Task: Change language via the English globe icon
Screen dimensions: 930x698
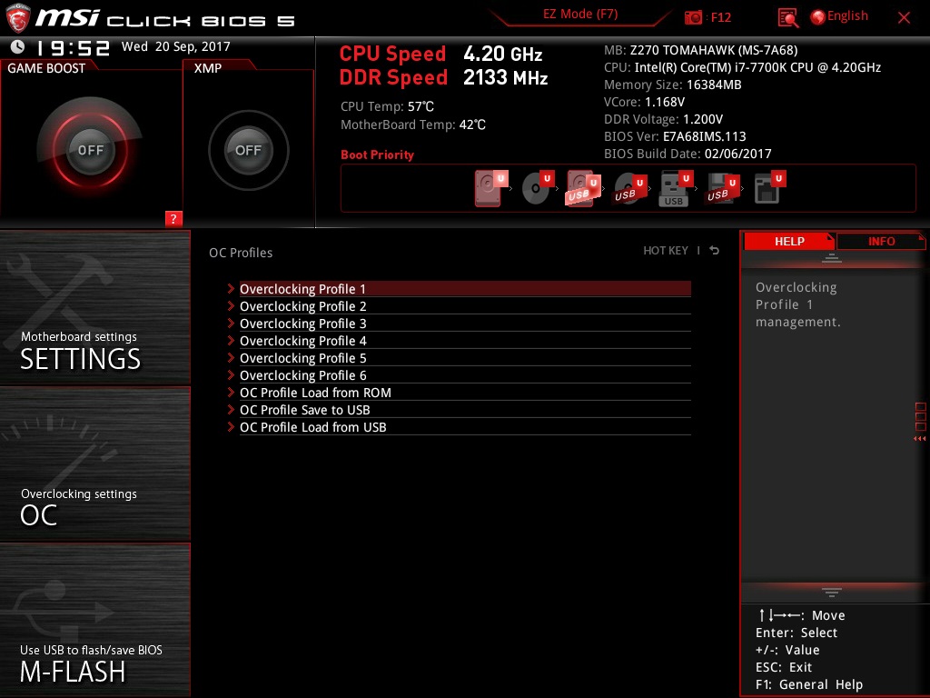Action: [818, 17]
